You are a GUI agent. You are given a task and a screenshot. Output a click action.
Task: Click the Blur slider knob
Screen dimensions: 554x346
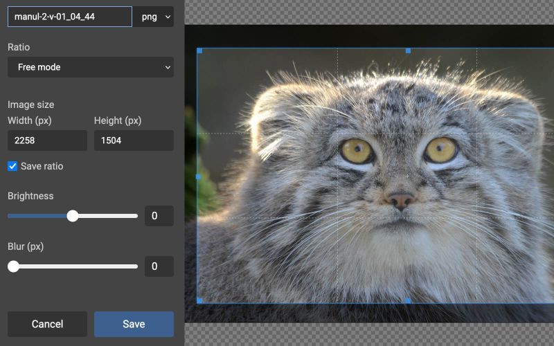pos(13,266)
